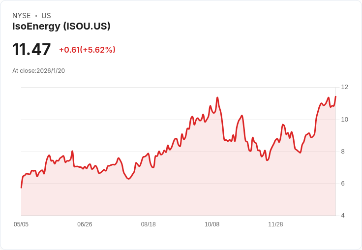Select the 06/26 date on x-axis
The image size is (362, 250).
[x=85, y=224]
